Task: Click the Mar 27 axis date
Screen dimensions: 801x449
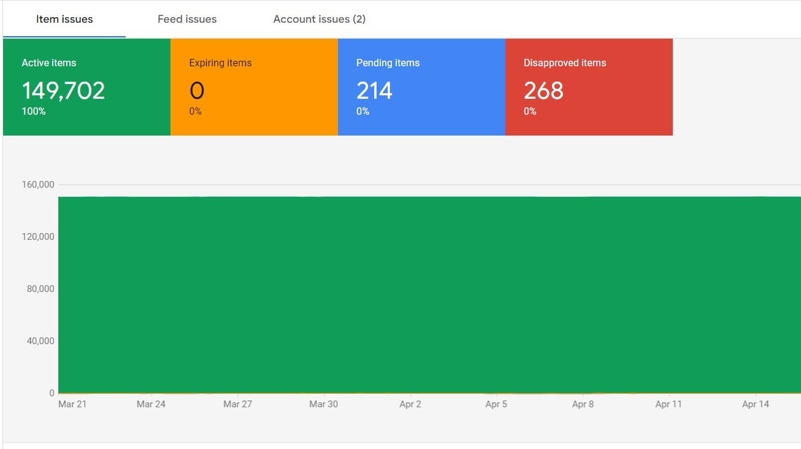Action: click(x=237, y=404)
